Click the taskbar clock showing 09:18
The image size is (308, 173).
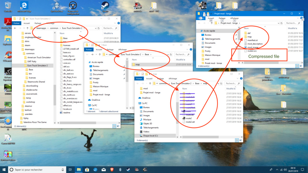pos(293,170)
